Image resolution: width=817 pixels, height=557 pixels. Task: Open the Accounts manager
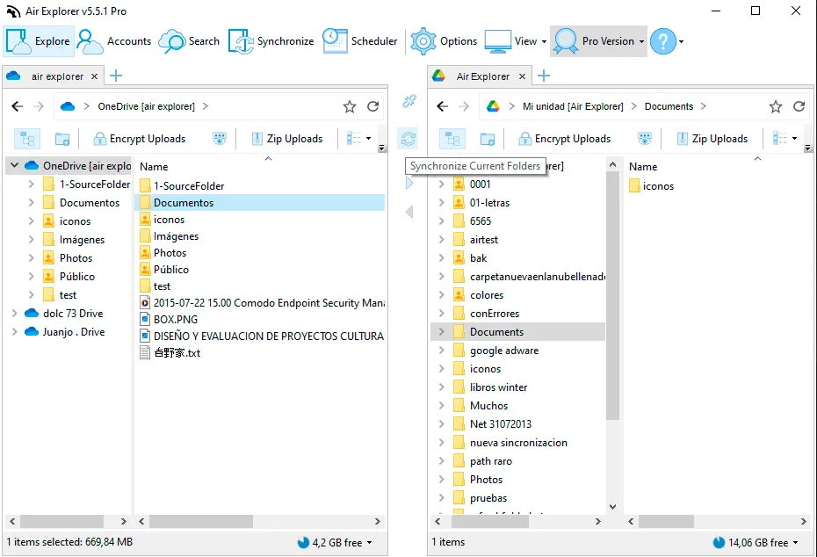(x=114, y=41)
